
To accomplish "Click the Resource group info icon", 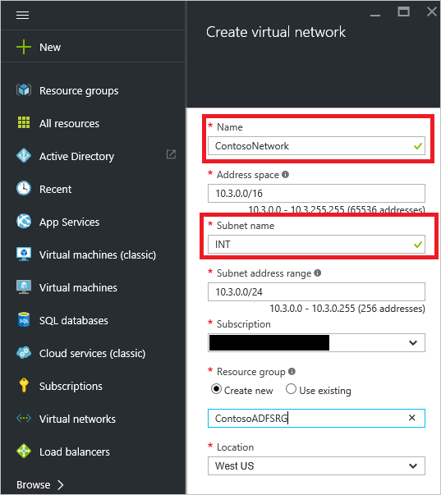I will (x=292, y=371).
